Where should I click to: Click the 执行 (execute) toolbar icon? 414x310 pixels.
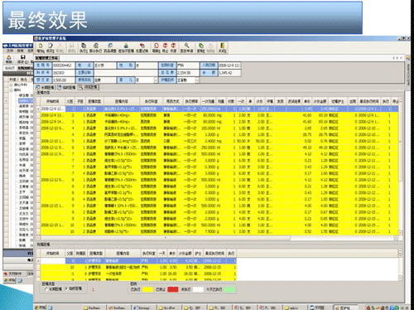84,48
